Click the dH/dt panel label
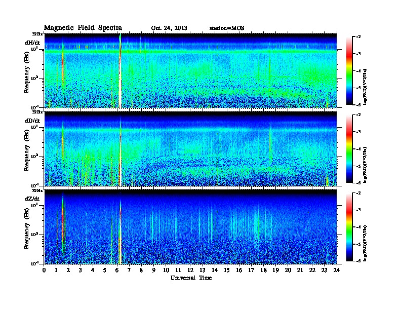 point(32,43)
